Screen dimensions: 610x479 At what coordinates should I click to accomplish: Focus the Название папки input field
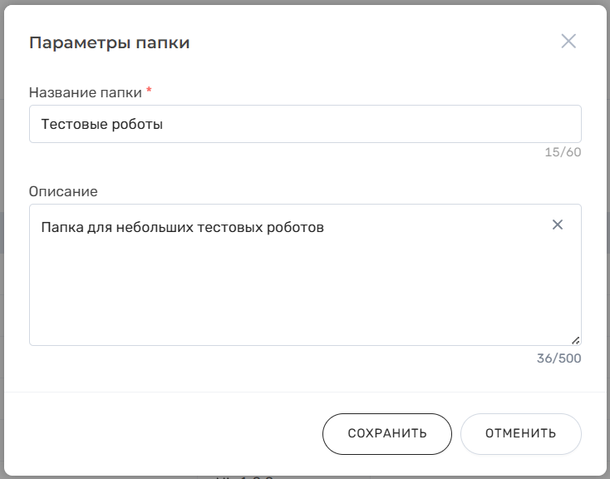305,124
